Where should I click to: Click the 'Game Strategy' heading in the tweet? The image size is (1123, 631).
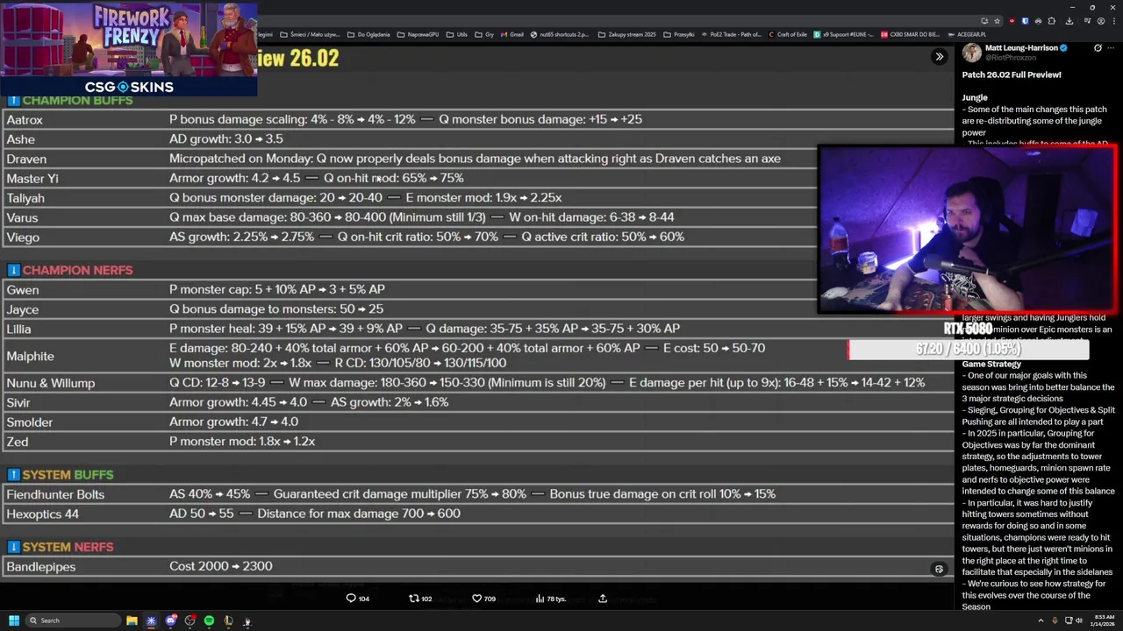tap(991, 364)
